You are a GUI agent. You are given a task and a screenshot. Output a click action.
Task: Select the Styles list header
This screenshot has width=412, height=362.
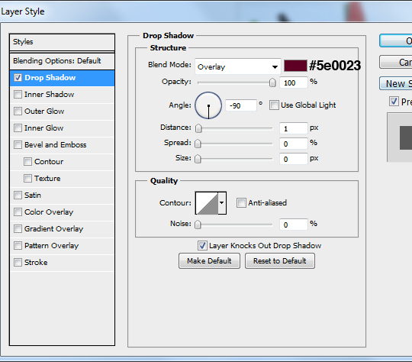point(62,42)
